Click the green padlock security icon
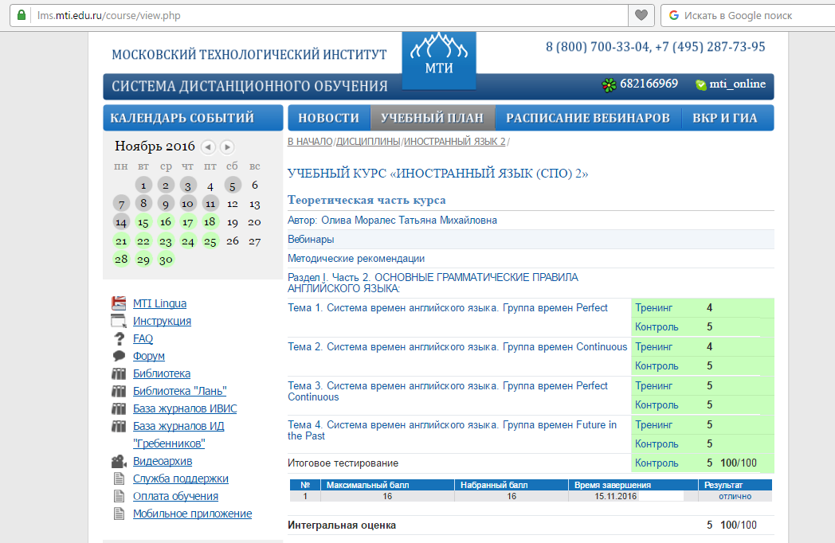 click(x=21, y=15)
